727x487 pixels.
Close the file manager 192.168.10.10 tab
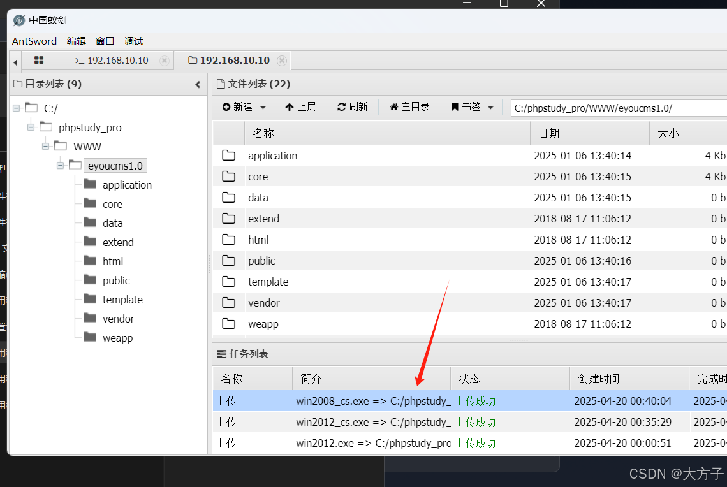pos(281,61)
